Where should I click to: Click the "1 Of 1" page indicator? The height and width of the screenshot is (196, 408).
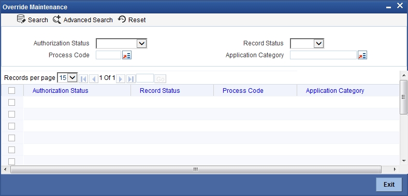pyautogui.click(x=107, y=78)
